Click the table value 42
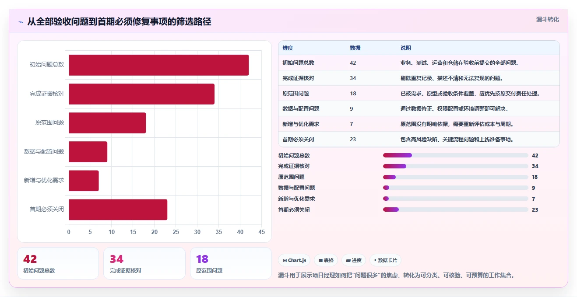This screenshot has width=577, height=297. click(353, 63)
